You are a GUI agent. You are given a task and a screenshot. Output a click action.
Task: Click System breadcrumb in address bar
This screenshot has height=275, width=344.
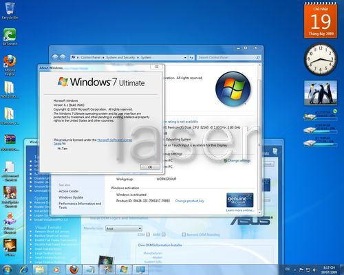[146, 57]
